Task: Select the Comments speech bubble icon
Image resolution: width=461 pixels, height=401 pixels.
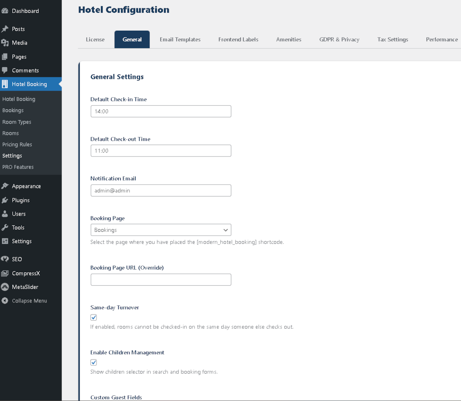Action: pos(5,70)
